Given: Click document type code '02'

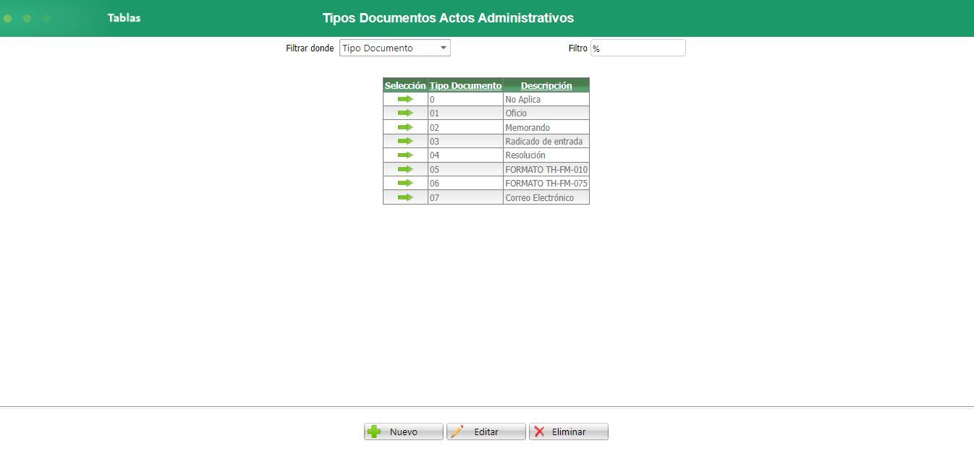Looking at the screenshot, I should (434, 128).
